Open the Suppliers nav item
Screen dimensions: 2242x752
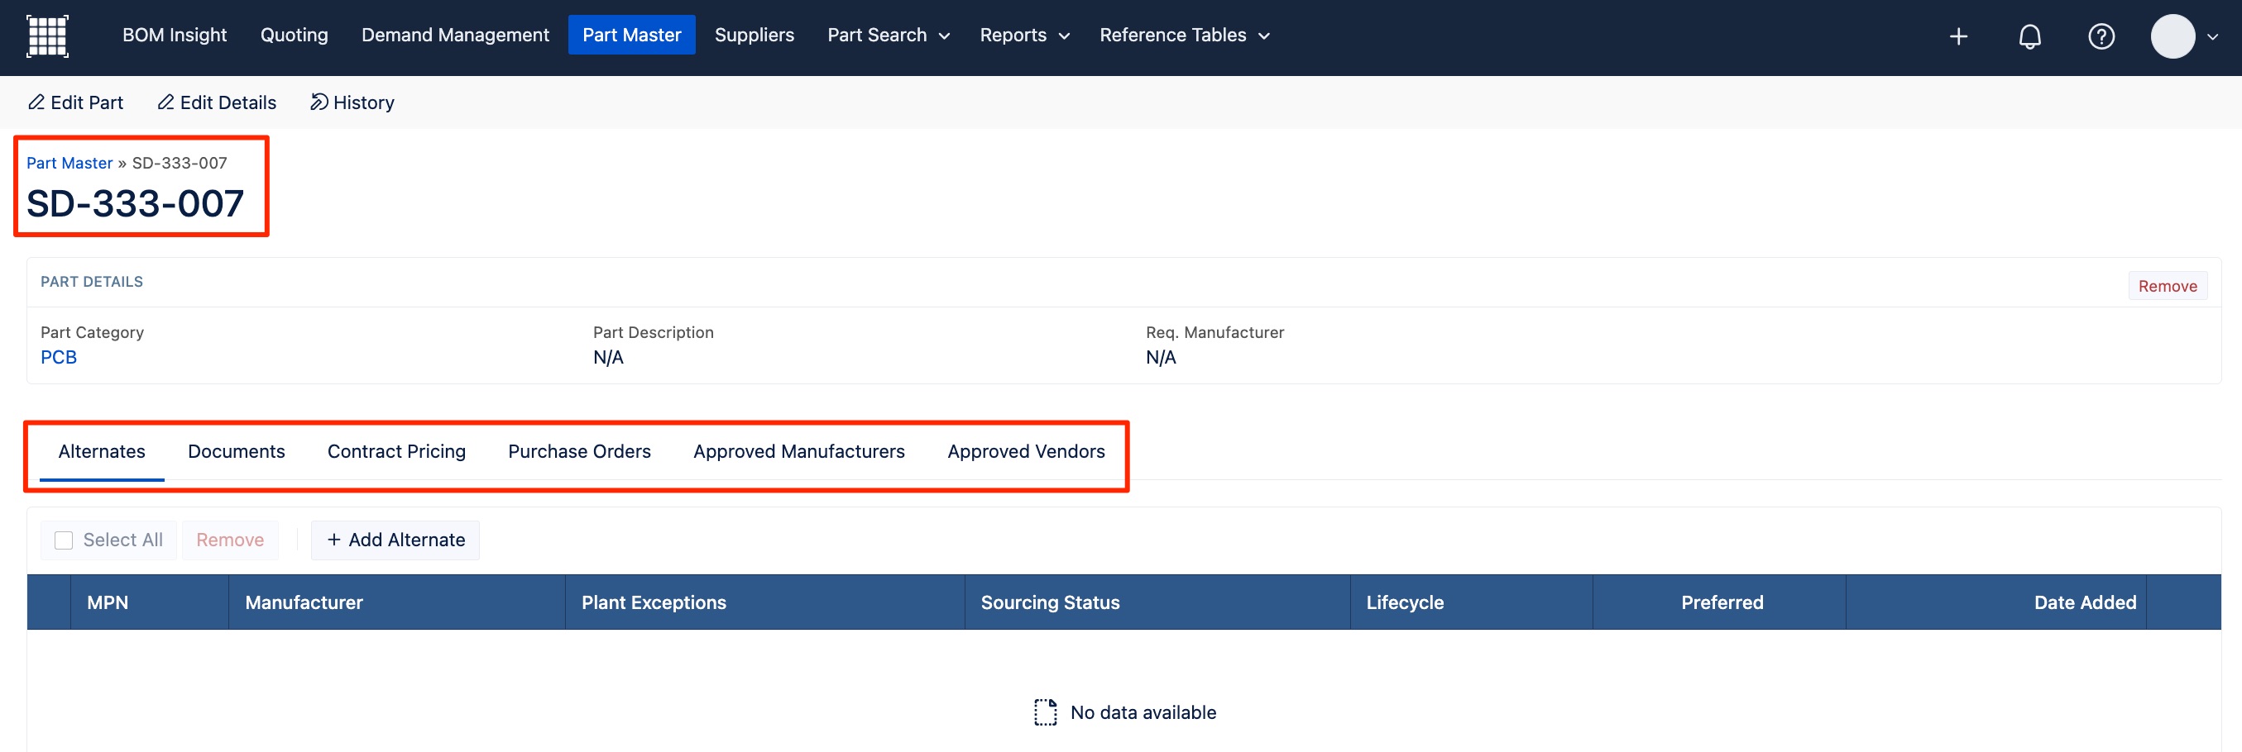coord(754,36)
